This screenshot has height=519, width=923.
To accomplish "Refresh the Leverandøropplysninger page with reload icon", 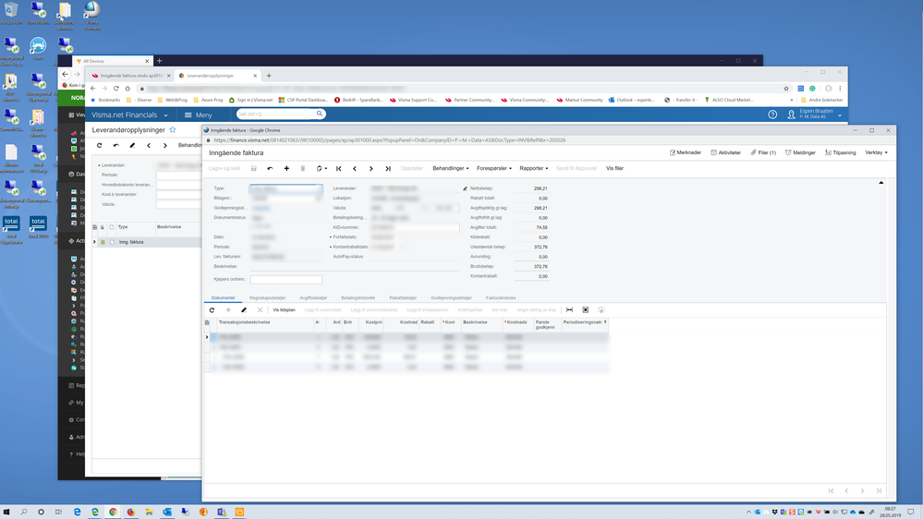I will pyautogui.click(x=100, y=145).
